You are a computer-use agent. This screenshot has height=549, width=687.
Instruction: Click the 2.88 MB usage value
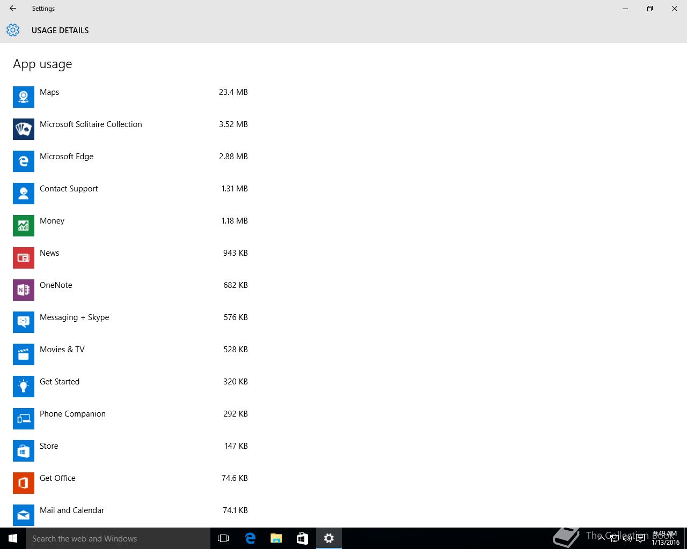[x=233, y=157]
